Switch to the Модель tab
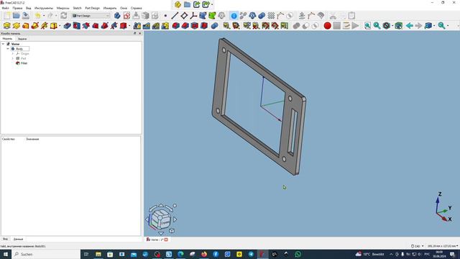Screen dimensions: 460x259 pos(7,39)
